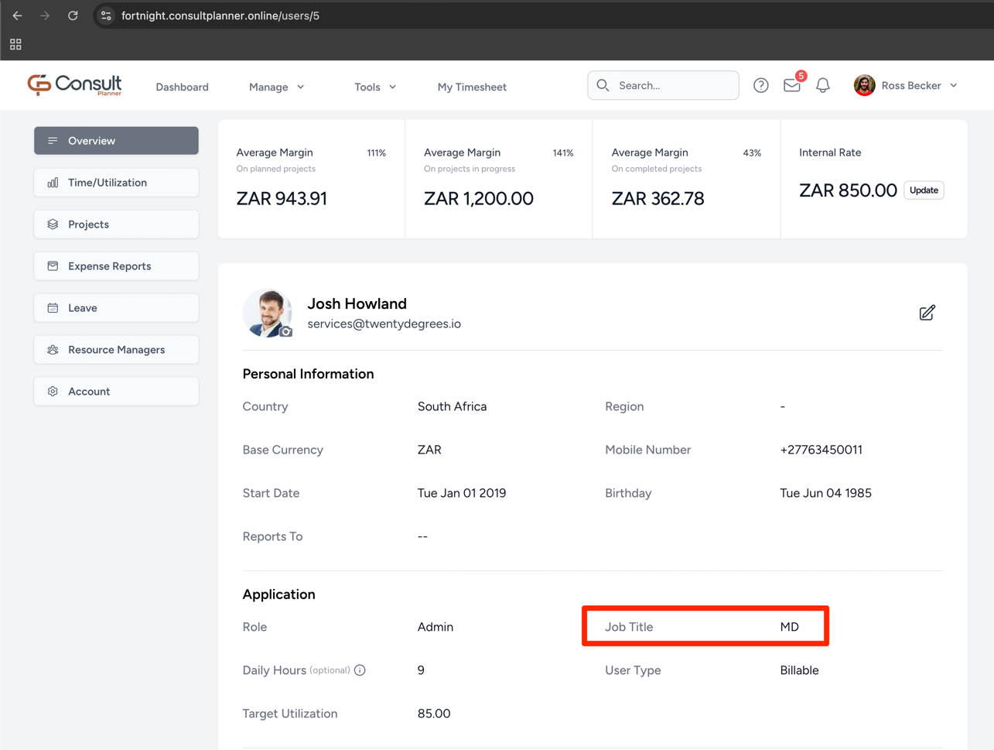Screen dimensions: 994x750
Task: Click the edit profile pencil icon
Action: (927, 313)
